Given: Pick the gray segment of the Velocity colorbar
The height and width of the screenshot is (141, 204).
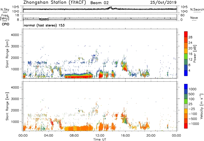Looking at the screenshot, I should point(186,106).
